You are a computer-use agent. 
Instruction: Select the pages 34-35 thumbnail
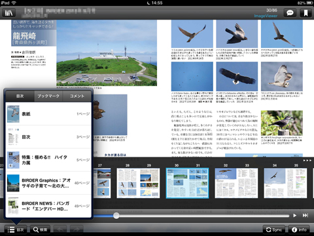pyautogui.click(x=285, y=183)
